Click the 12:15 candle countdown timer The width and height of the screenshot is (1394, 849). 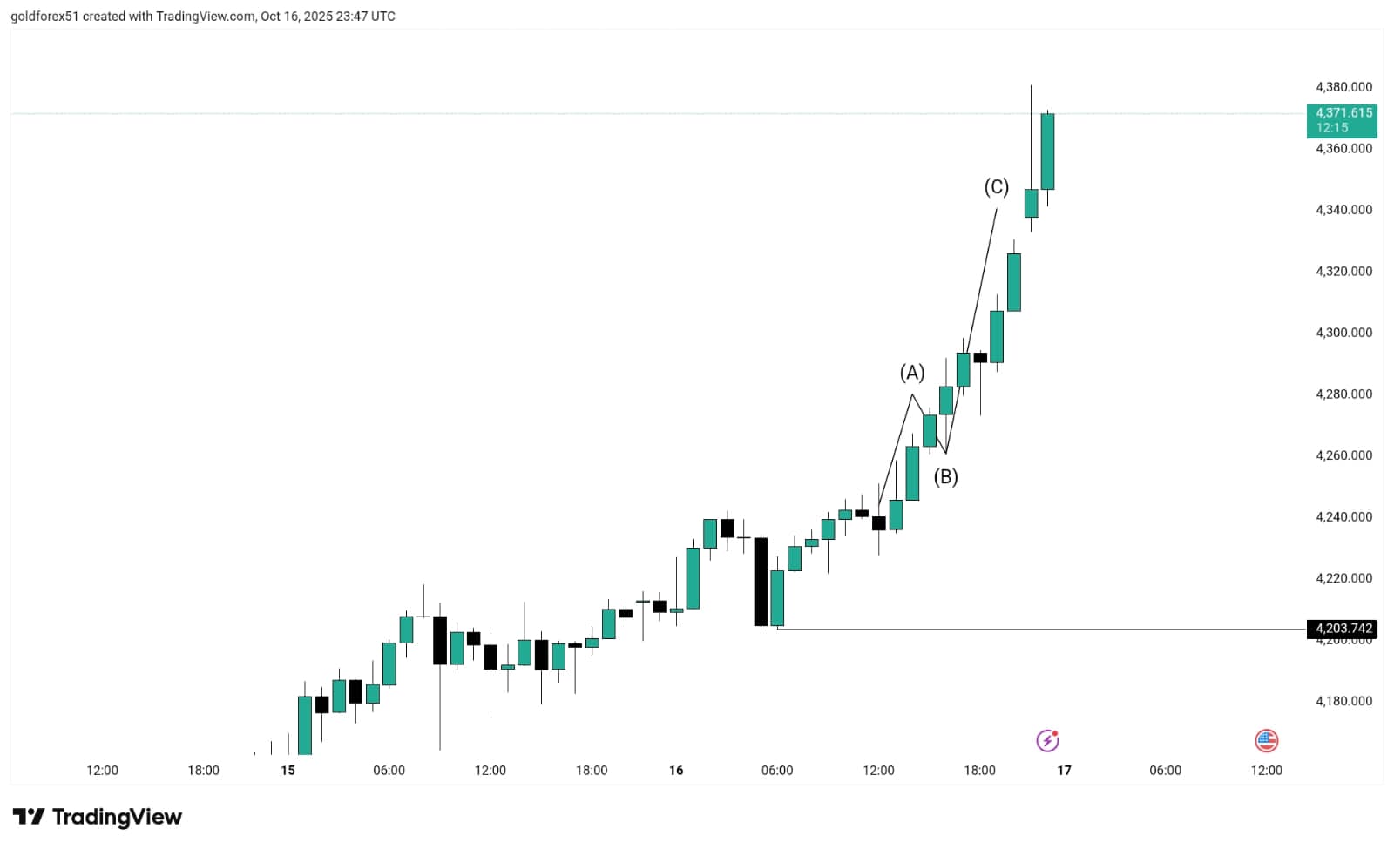click(x=1332, y=128)
